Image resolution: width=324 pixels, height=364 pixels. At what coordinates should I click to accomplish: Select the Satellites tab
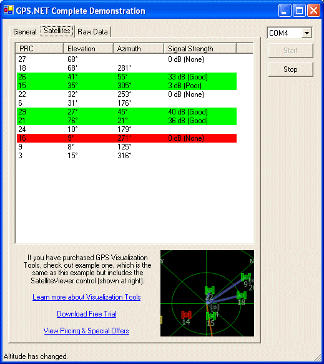[x=57, y=31]
